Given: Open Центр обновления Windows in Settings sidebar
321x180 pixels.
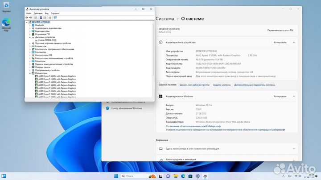Looking at the screenshot, I should pos(127,108).
